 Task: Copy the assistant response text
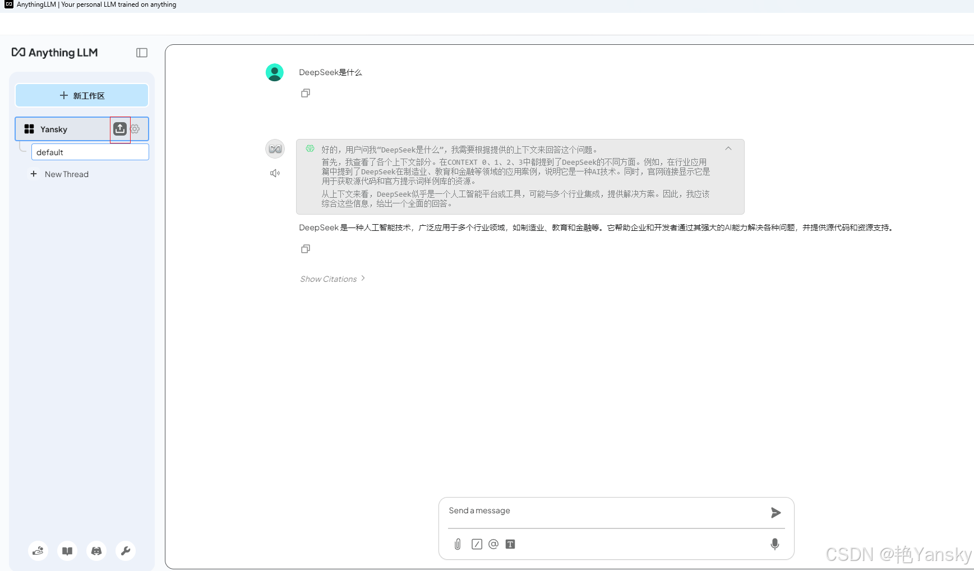(306, 249)
